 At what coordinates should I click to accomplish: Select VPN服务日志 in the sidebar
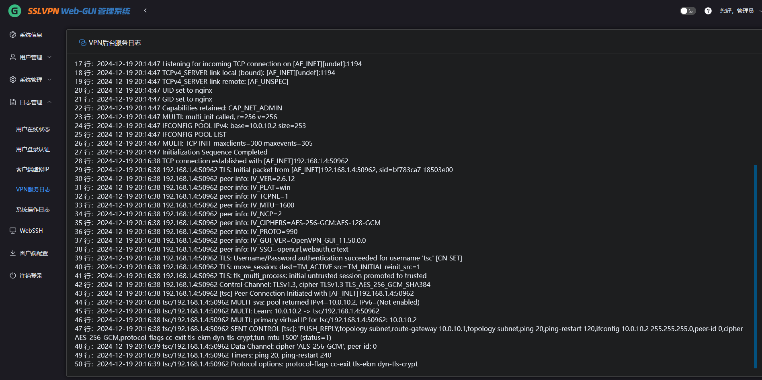(x=33, y=189)
